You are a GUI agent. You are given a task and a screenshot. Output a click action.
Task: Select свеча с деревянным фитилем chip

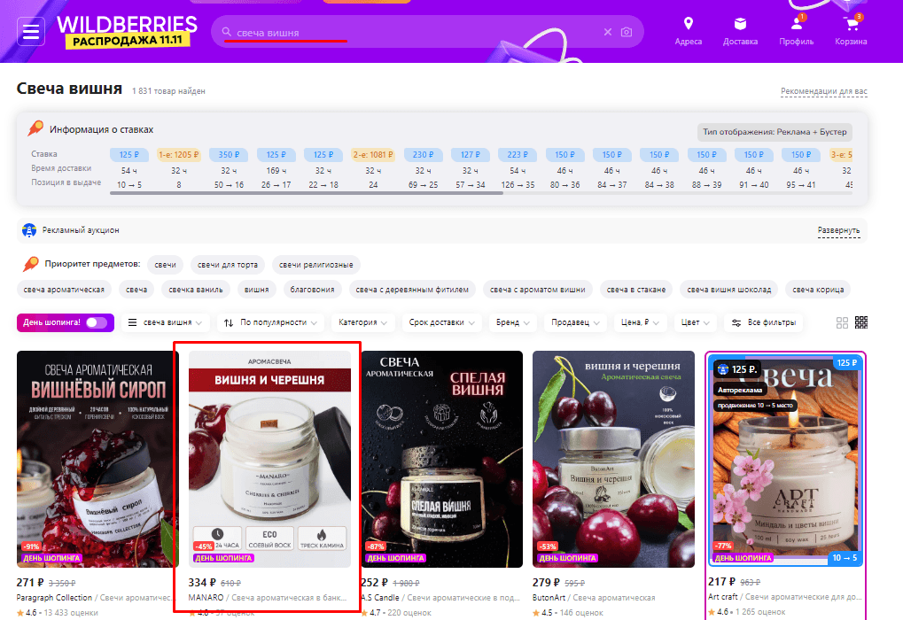tap(412, 290)
